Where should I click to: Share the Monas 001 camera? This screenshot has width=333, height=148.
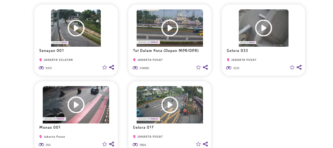(x=112, y=144)
